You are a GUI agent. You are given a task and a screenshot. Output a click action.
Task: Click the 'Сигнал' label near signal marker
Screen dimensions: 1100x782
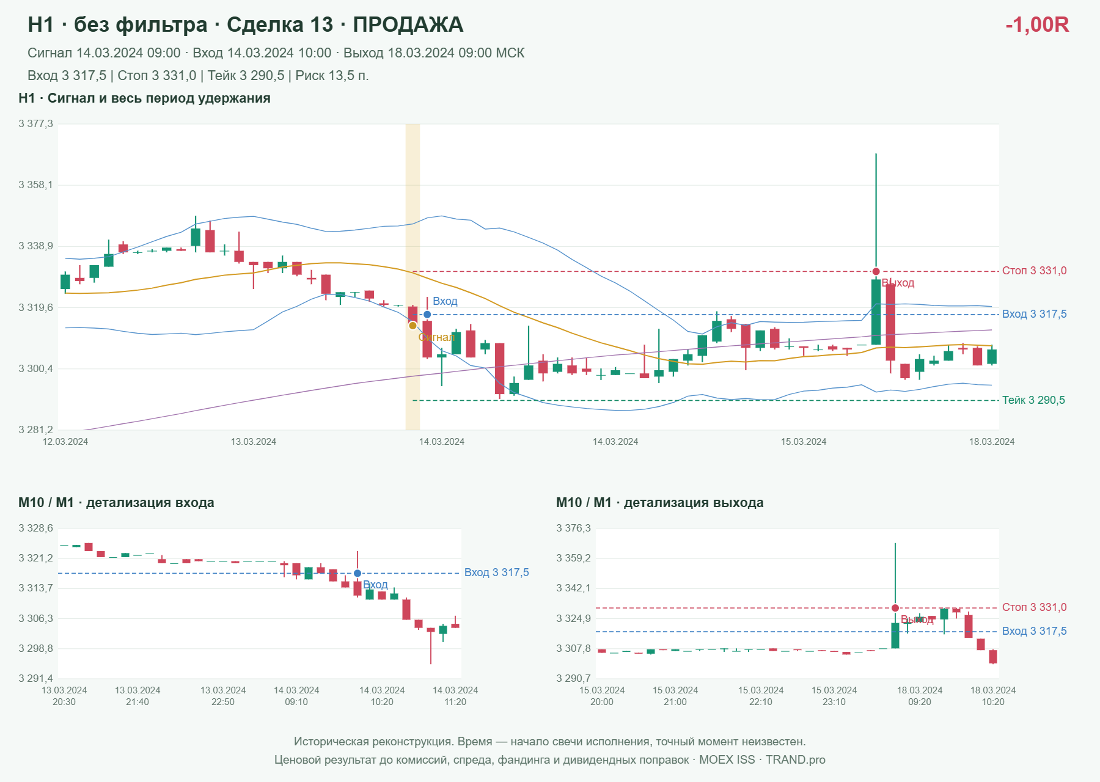point(436,337)
